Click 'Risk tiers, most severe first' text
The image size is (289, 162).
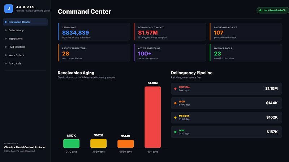tap(186, 77)
